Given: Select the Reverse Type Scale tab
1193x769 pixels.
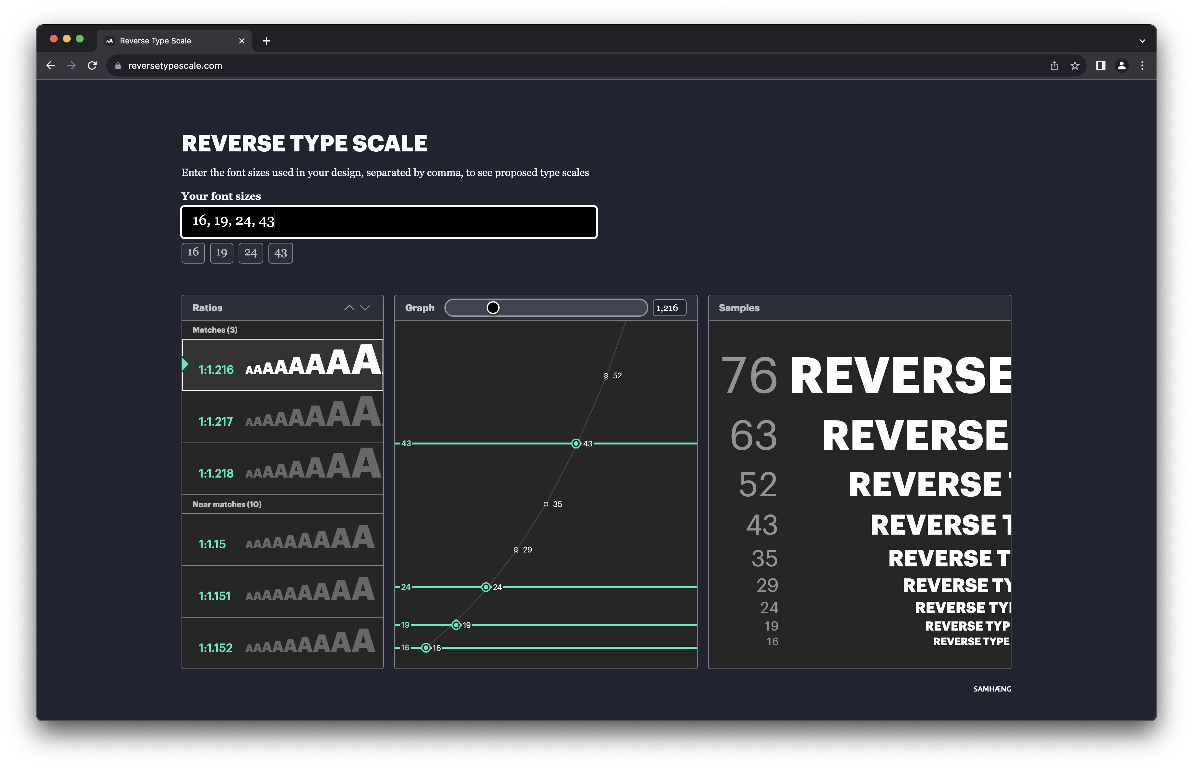Looking at the screenshot, I should tap(174, 41).
